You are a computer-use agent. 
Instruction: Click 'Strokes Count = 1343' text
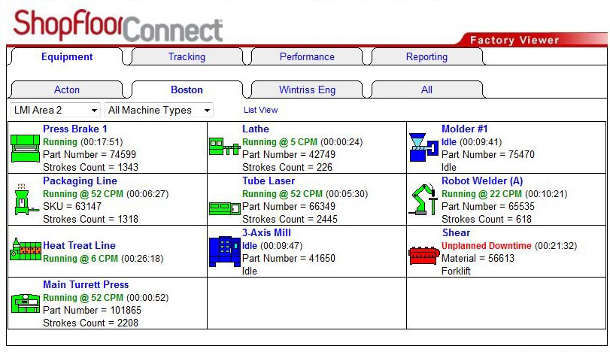[x=91, y=167]
